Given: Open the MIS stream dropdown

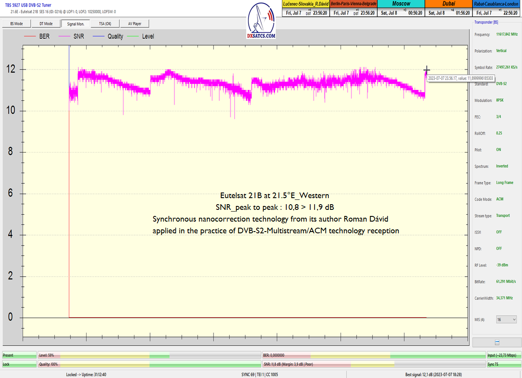Looking at the screenshot, I should [506, 319].
